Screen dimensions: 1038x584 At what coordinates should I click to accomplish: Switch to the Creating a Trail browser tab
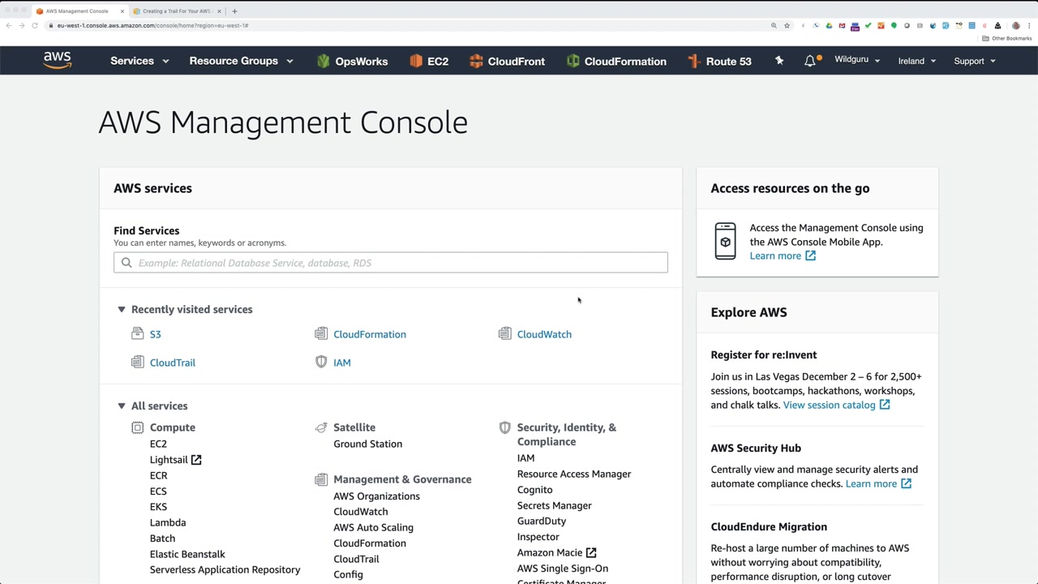[176, 11]
